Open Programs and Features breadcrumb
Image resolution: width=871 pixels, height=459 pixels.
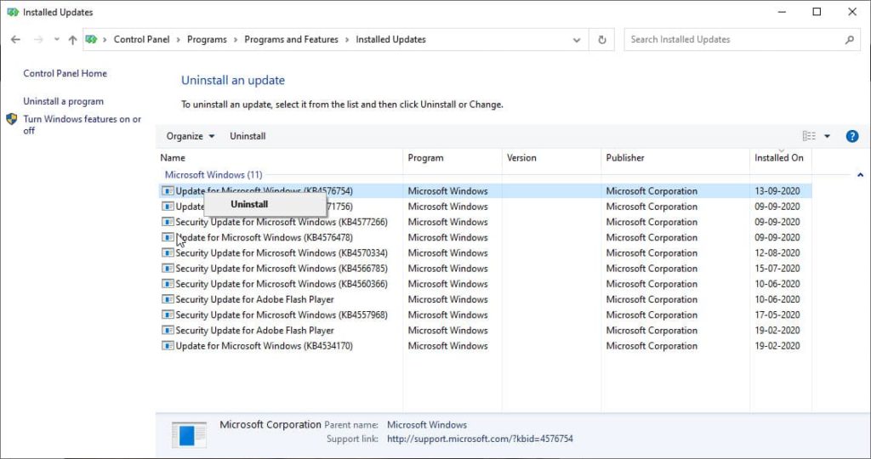(x=291, y=39)
